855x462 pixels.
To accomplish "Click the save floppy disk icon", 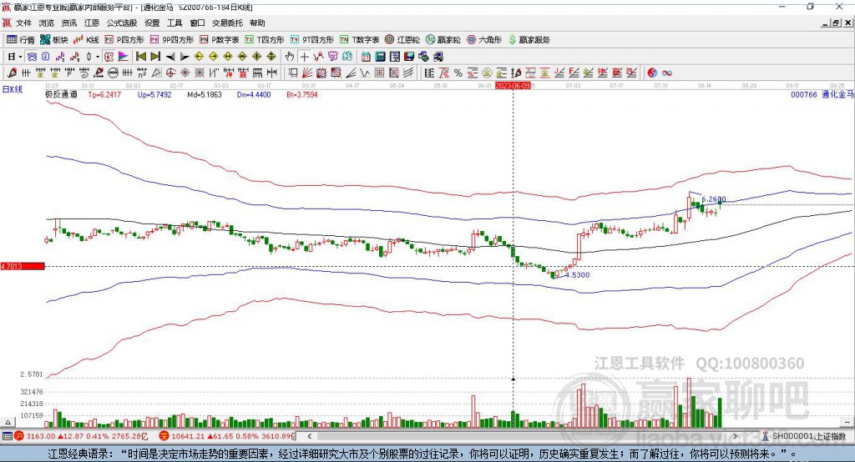I will 409,57.
